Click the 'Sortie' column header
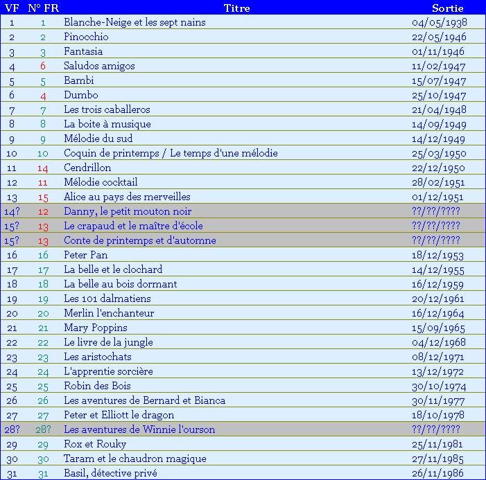486x480 pixels. tap(448, 8)
